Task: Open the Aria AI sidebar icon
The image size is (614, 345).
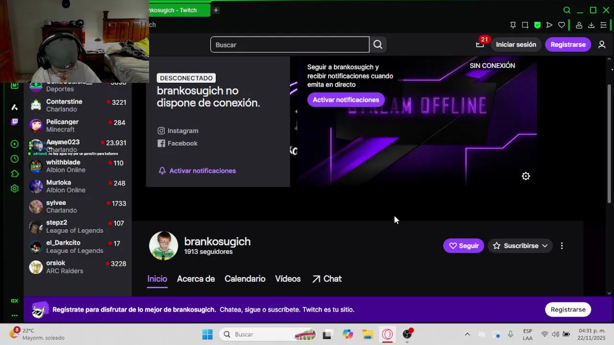Action: coord(14,107)
